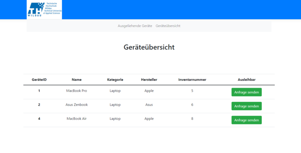Click the Name column header
Image resolution: width=301 pixels, height=153 pixels.
[x=77, y=80]
